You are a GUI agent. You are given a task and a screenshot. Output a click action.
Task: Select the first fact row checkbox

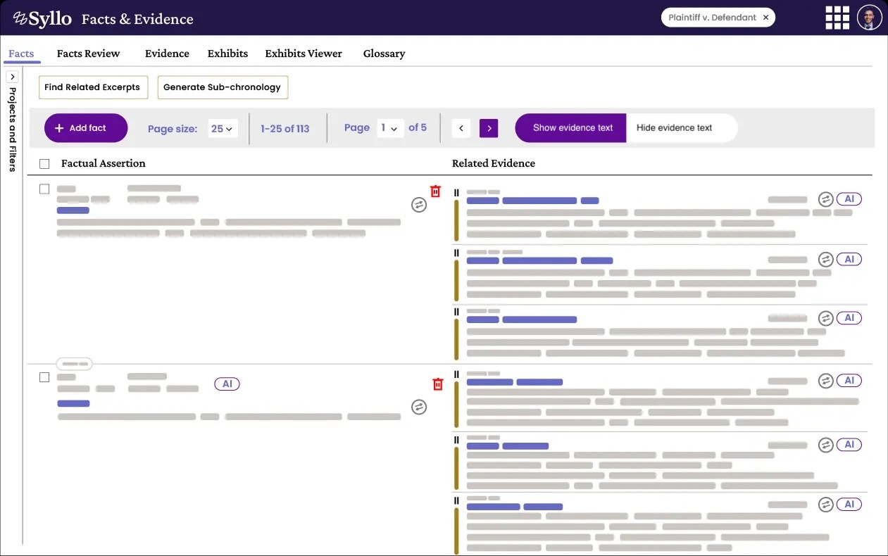[44, 189]
